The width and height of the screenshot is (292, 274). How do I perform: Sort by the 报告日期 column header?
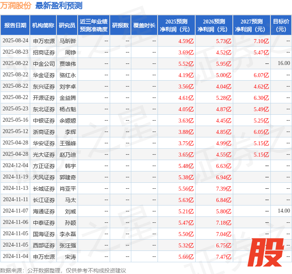coord(15,25)
